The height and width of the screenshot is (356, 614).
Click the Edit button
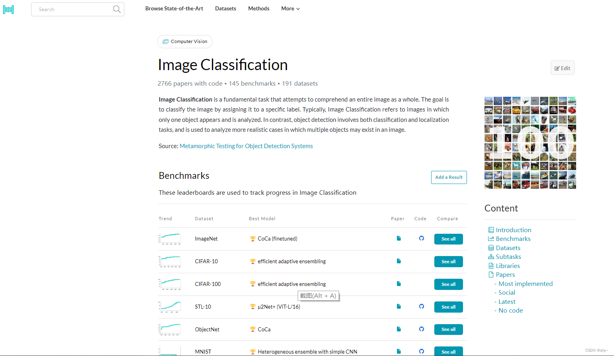(562, 68)
